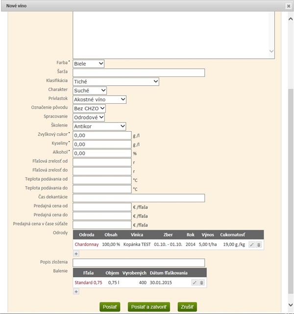This screenshot has height=314, width=294.
Task: Open the Farba dropdown
Action: 88,64
